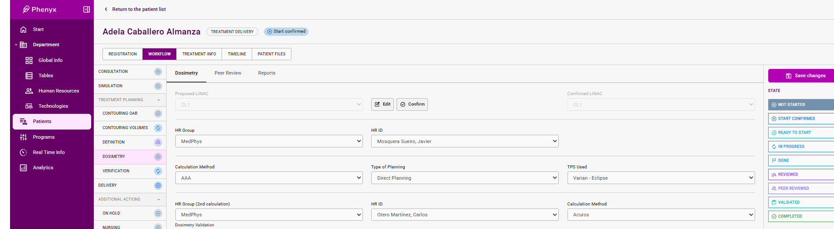Click the Consultation status icon
This screenshot has height=229, width=834.
(158, 72)
